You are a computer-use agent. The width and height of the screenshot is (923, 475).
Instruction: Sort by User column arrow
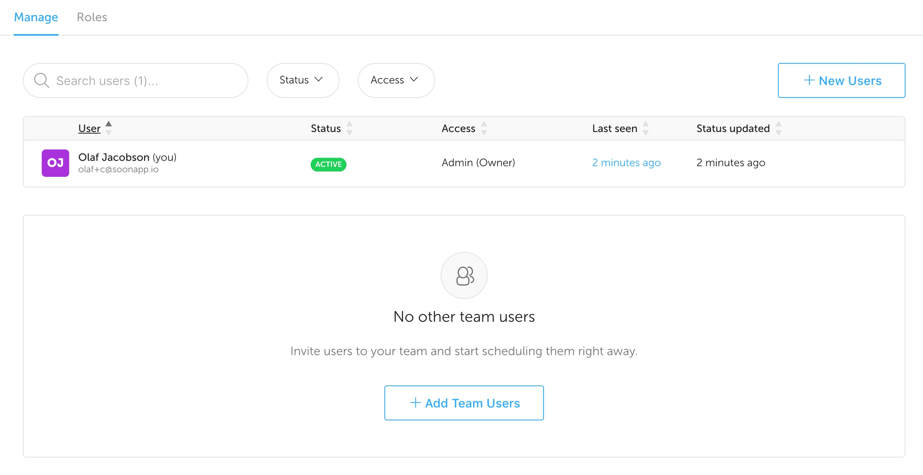[x=109, y=128]
